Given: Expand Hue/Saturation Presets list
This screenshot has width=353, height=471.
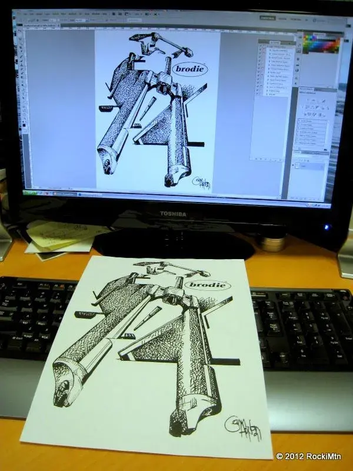Looking at the screenshot, I should pyautogui.click(x=298, y=132).
